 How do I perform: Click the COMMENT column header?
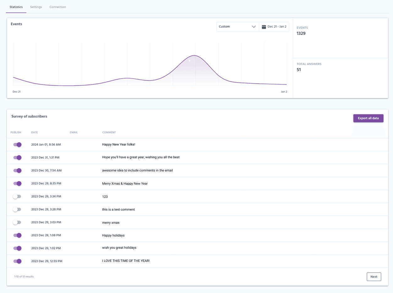coord(109,133)
